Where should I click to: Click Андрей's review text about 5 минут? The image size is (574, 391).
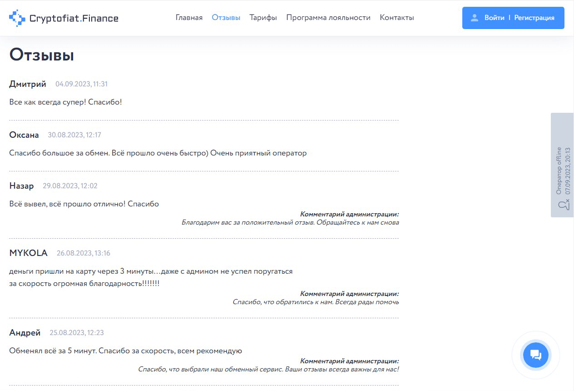point(125,351)
